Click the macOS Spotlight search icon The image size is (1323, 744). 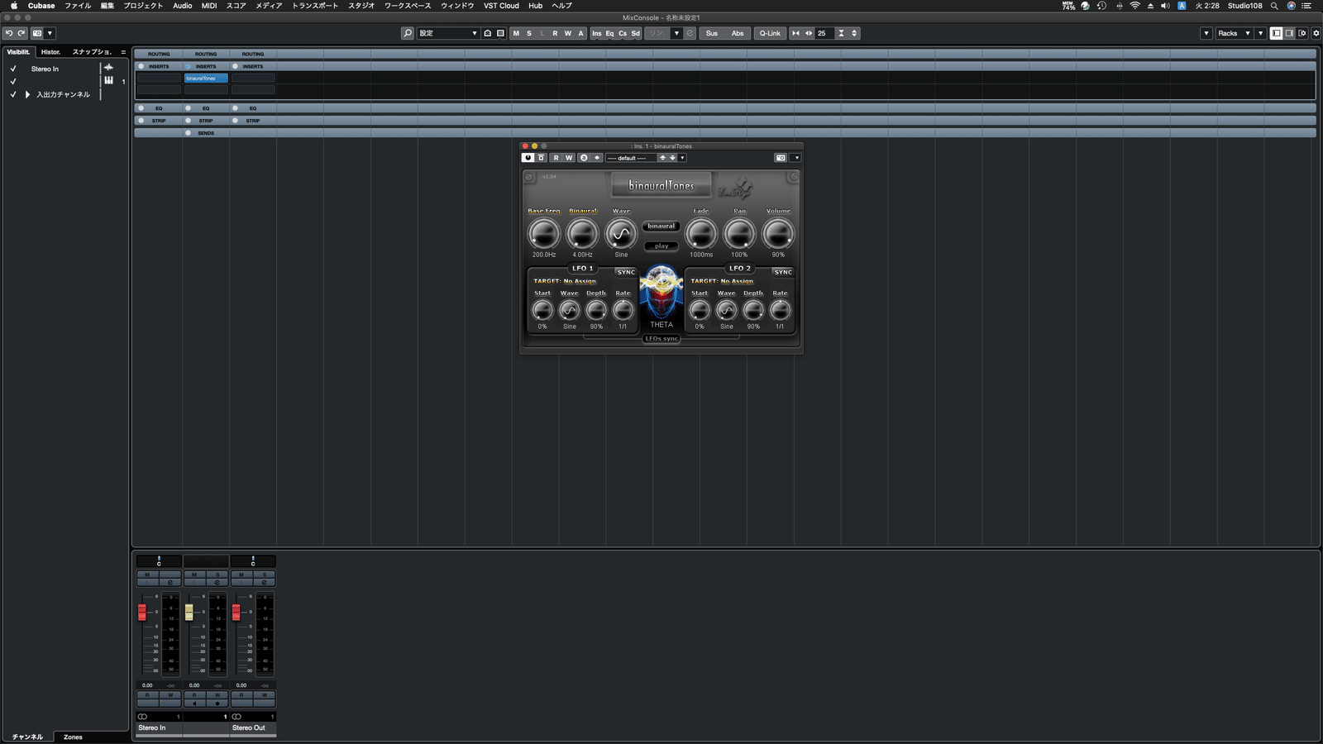1274,6
